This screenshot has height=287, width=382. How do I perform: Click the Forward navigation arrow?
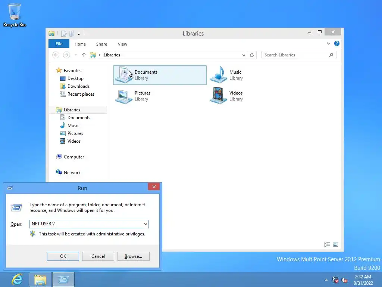(x=66, y=55)
